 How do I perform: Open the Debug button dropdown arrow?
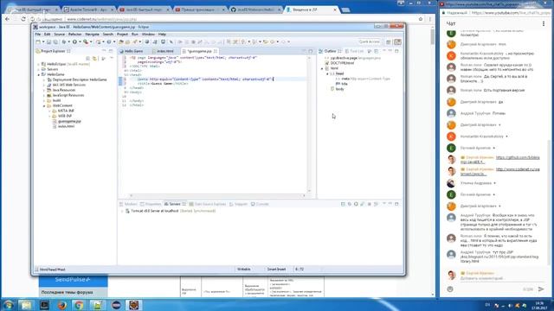pos(69,42)
